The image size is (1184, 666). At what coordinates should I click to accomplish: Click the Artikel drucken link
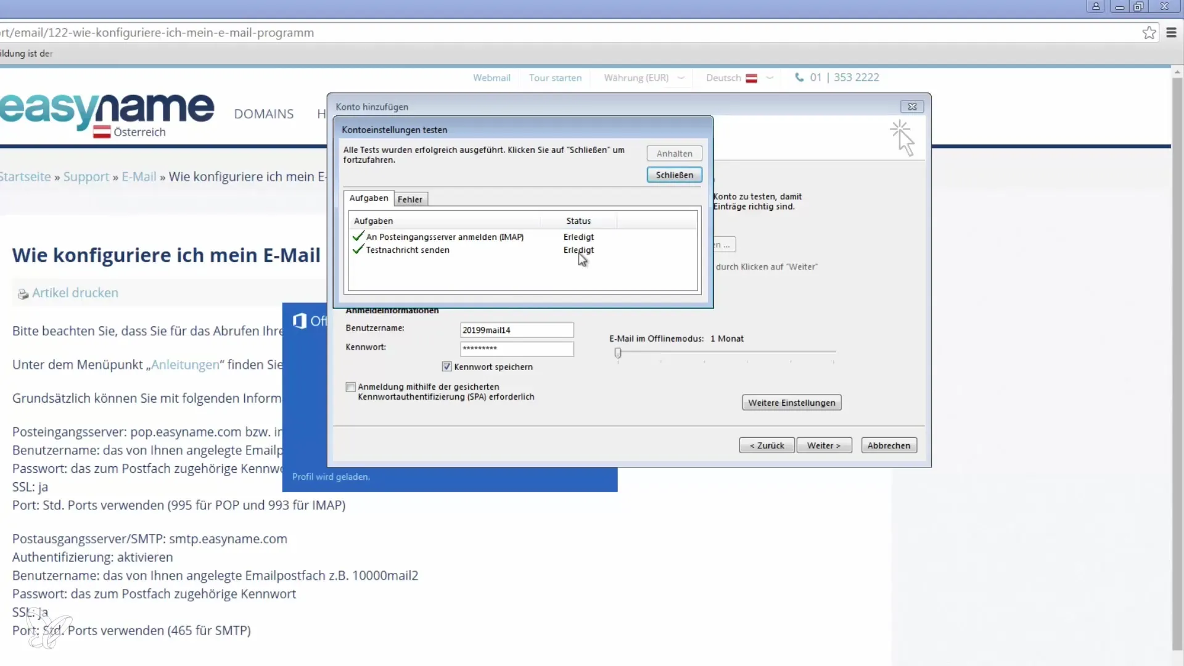tap(75, 293)
